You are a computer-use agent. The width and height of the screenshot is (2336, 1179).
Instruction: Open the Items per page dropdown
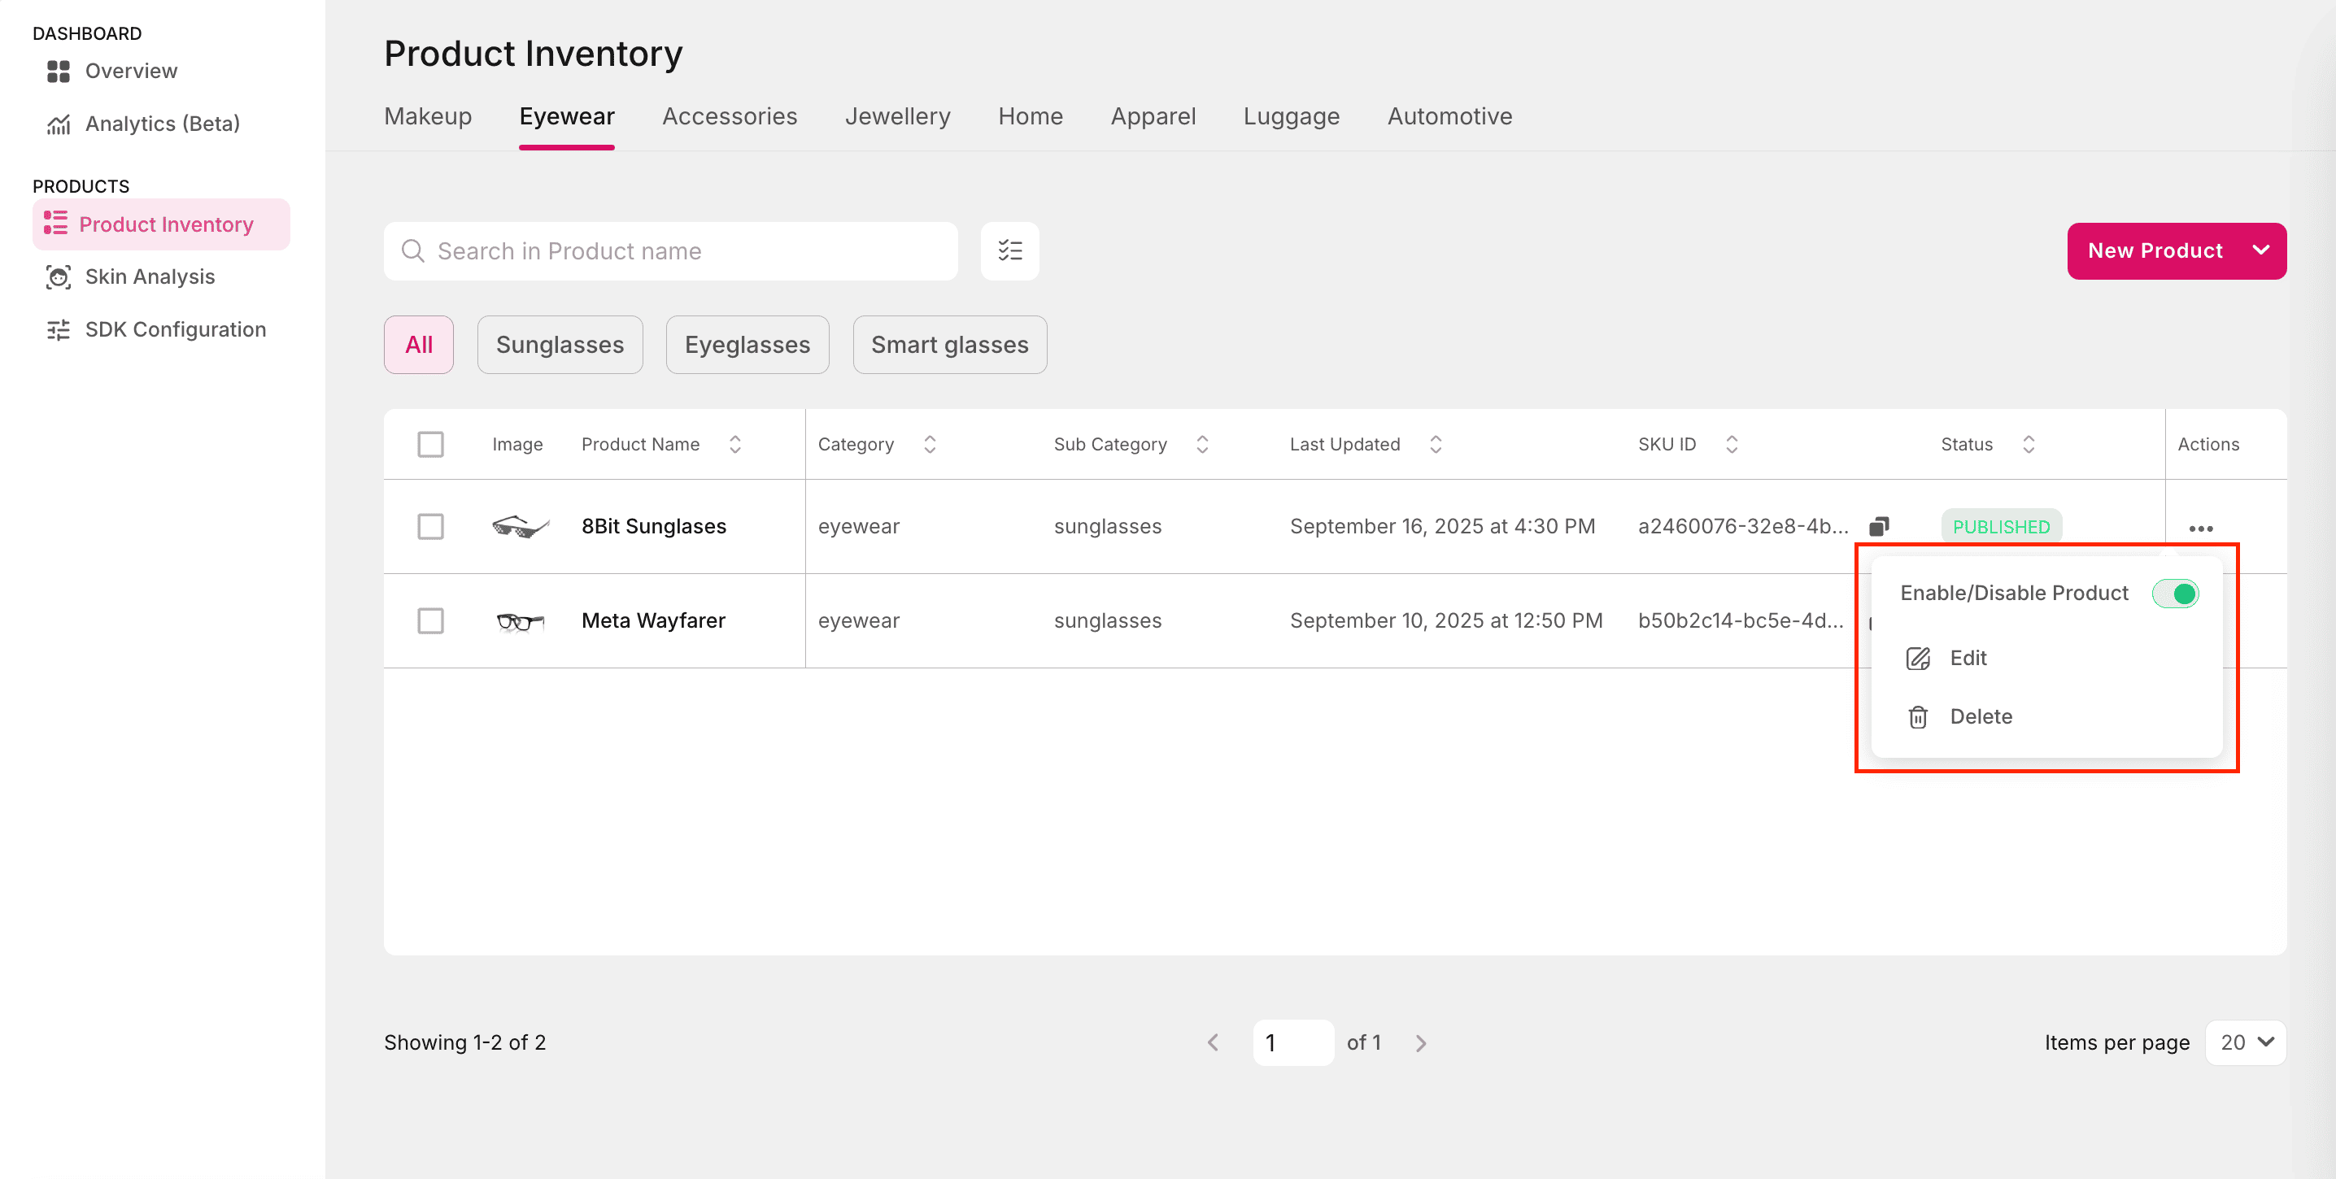2244,1042
